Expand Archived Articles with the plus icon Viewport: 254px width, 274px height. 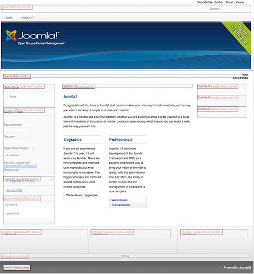[x=51, y=180]
